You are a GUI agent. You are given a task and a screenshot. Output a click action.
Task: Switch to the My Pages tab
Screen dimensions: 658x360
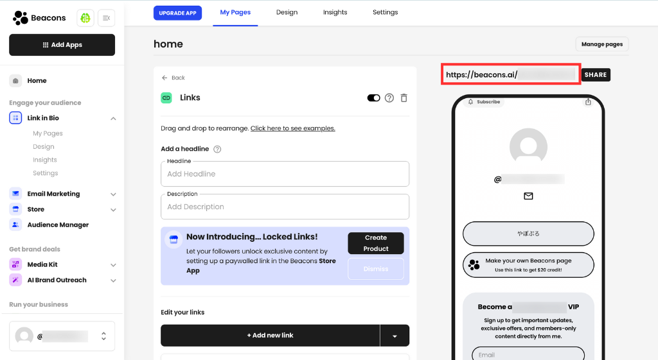(235, 13)
